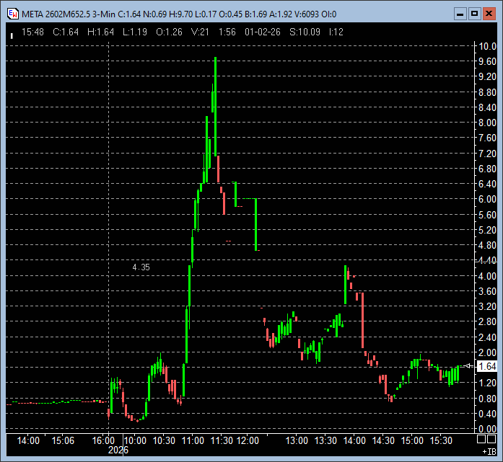Image resolution: width=503 pixels, height=462 pixels.
Task: Click the 4.35 price label on chart
Action: click(141, 267)
